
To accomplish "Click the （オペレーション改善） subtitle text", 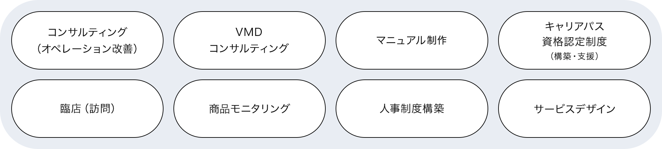I will [x=87, y=49].
